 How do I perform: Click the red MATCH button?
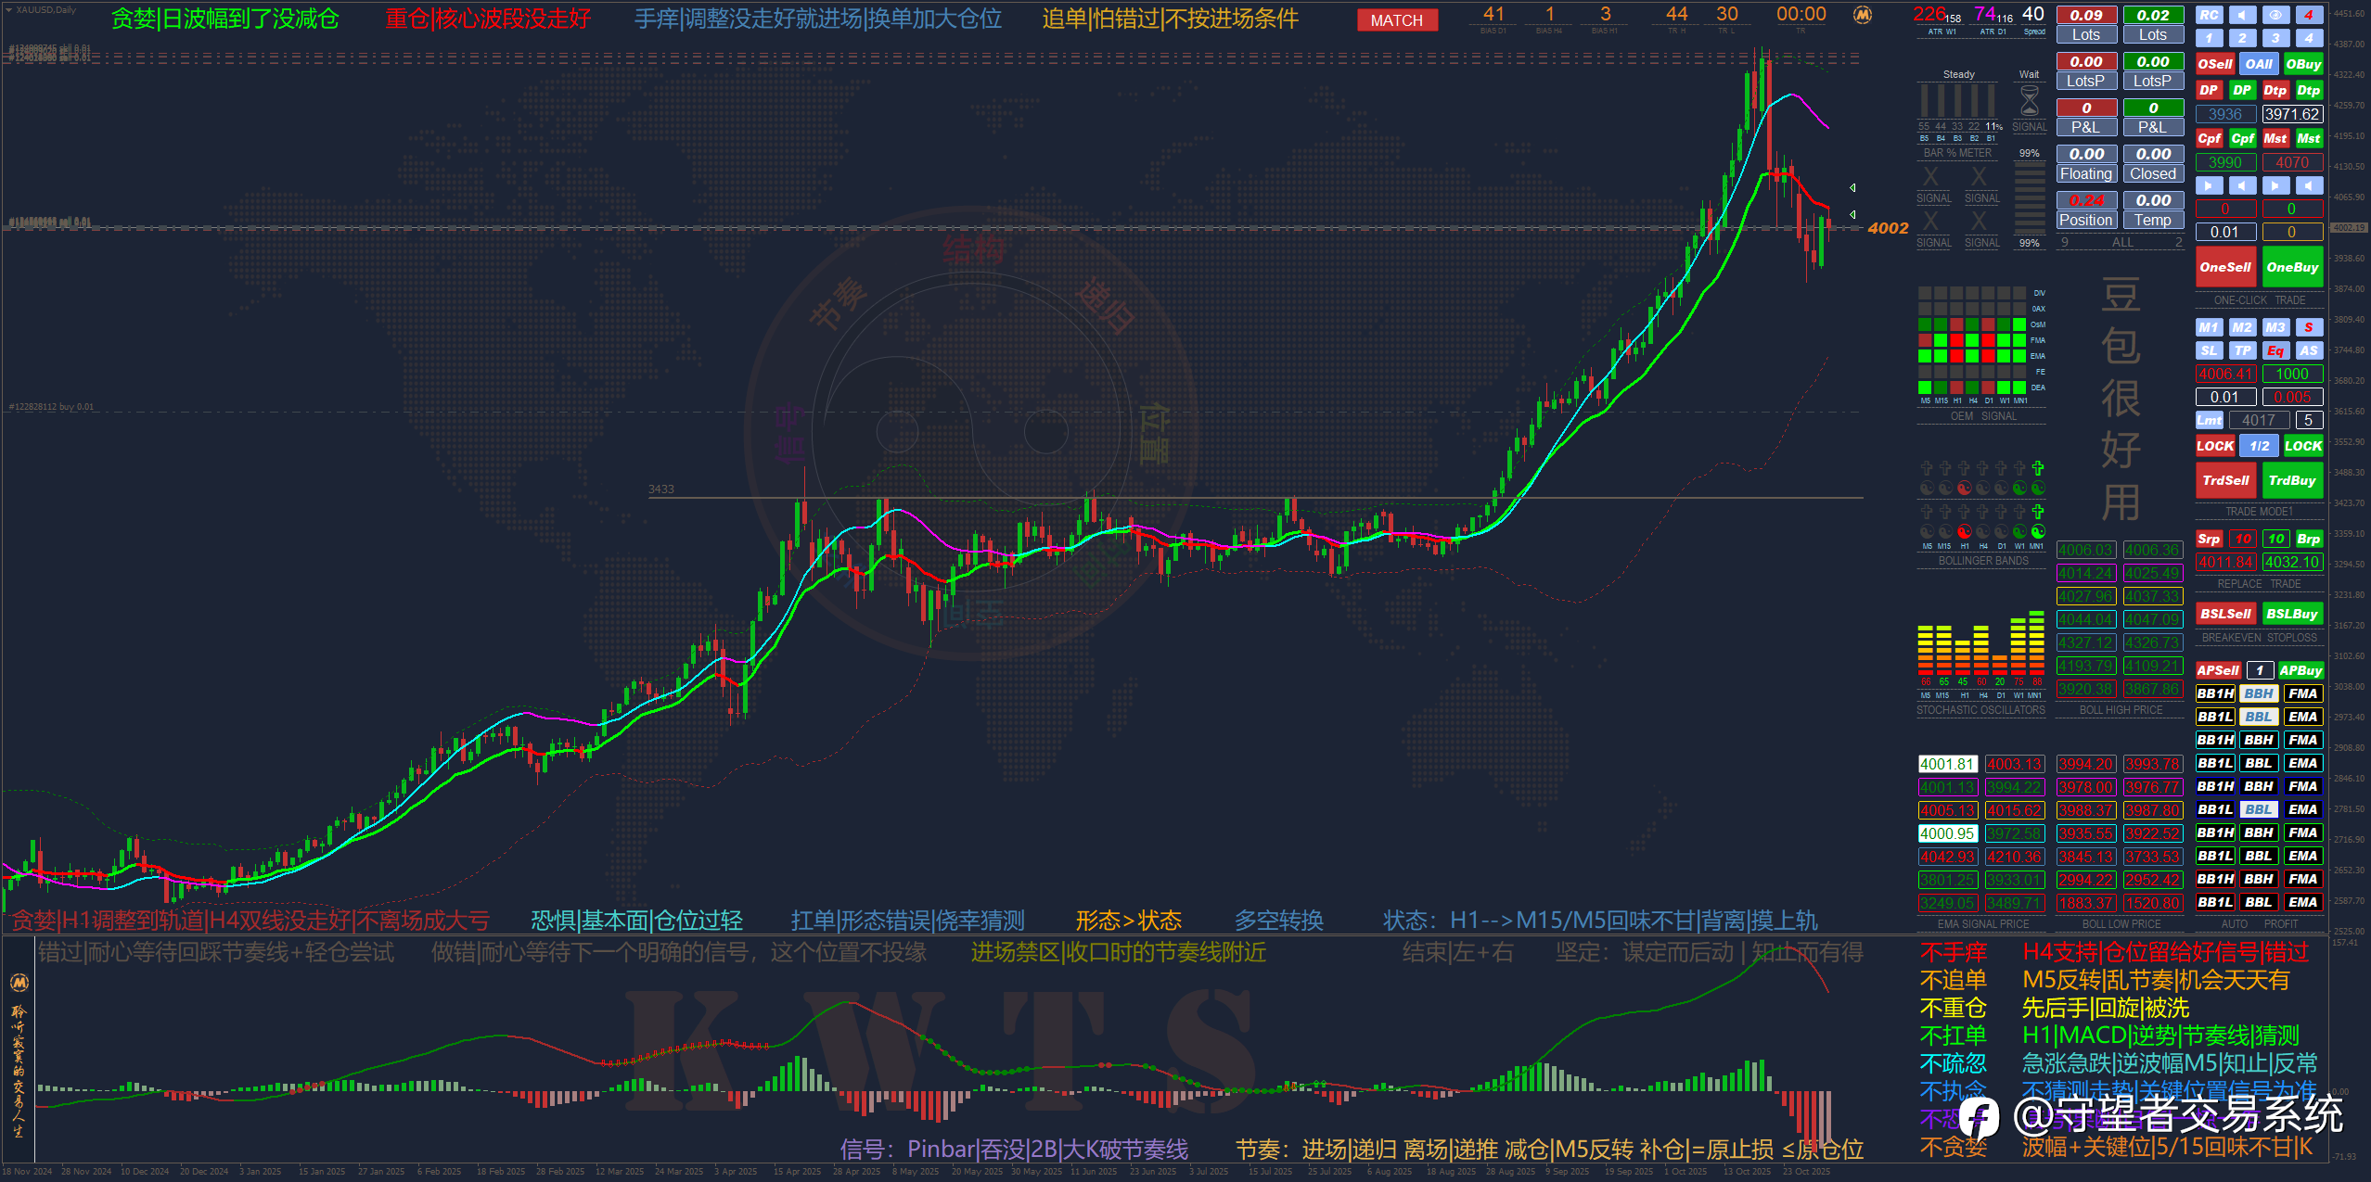tap(1396, 20)
